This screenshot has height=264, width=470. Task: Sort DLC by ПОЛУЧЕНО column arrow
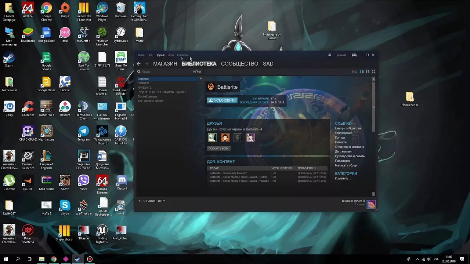pos(315,168)
